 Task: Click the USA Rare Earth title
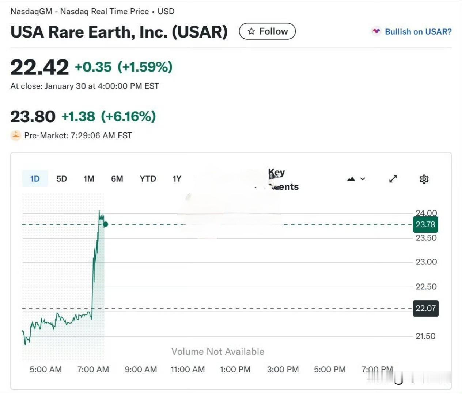pyautogui.click(x=119, y=32)
